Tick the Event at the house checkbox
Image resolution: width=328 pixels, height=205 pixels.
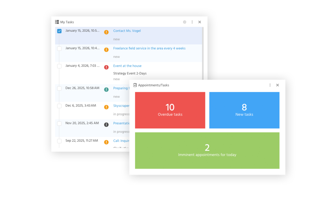point(59,66)
